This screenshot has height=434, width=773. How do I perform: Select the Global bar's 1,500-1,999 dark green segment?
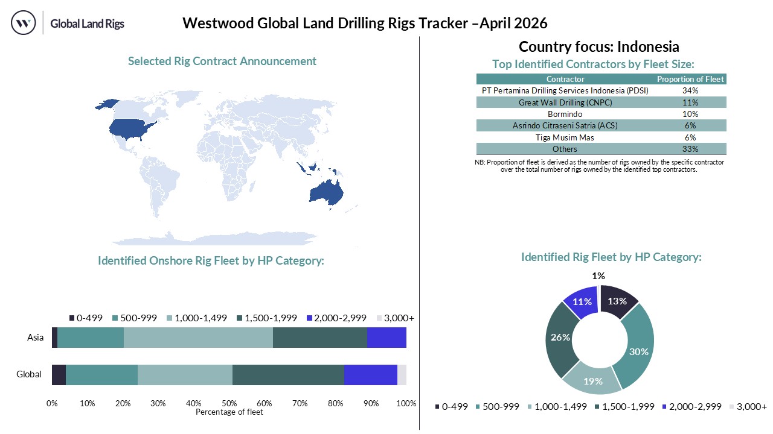tap(288, 375)
